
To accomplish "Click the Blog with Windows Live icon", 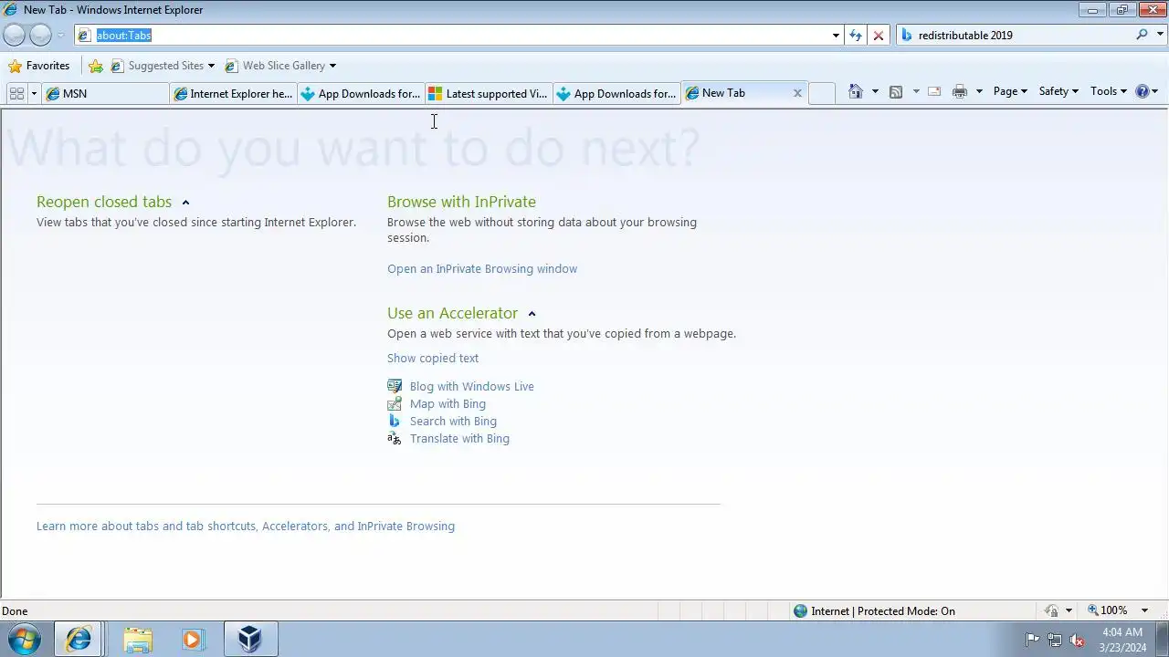I will [x=395, y=386].
